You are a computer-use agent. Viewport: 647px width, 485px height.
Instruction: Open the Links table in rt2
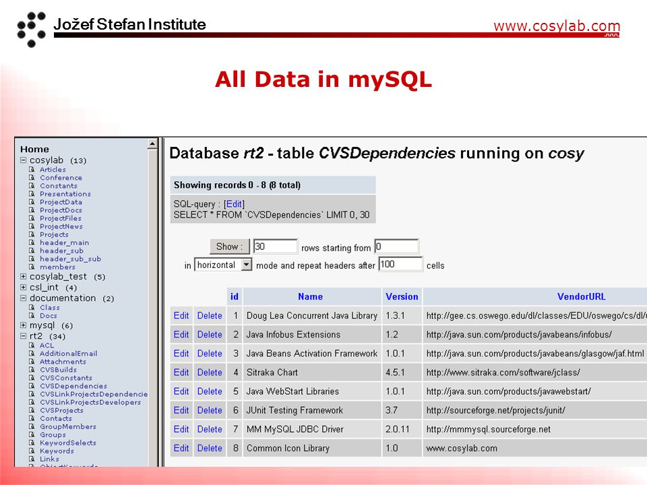pyautogui.click(x=49, y=459)
